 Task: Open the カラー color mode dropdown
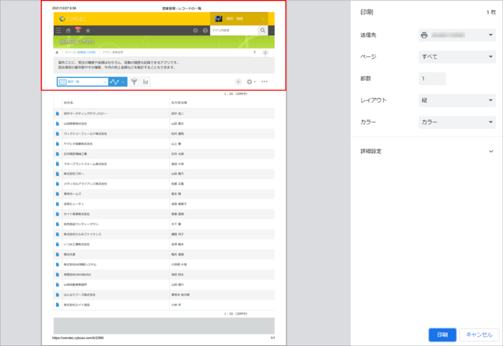coord(457,122)
